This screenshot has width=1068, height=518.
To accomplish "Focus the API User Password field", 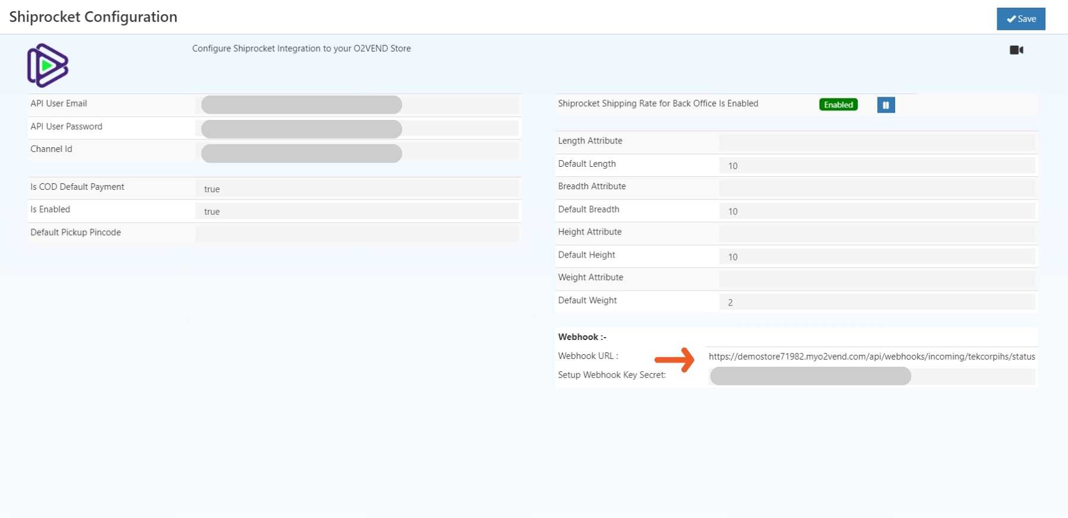I will (357, 129).
